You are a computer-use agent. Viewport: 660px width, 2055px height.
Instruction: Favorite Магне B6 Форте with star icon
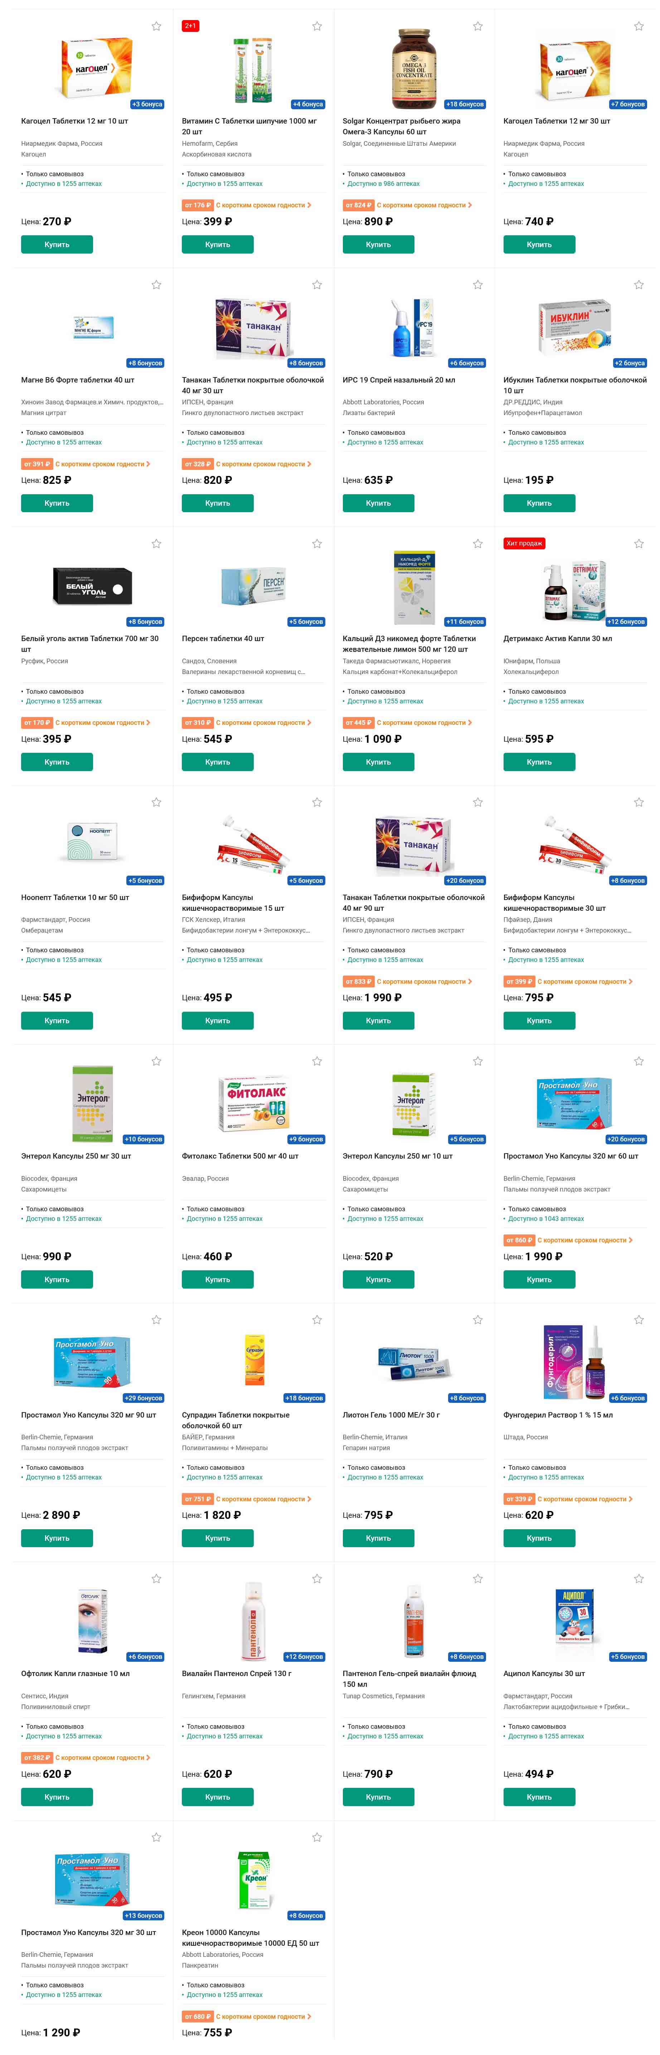point(156,285)
